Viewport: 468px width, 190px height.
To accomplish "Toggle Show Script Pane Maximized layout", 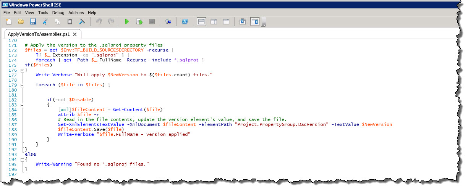I will click(x=226, y=22).
